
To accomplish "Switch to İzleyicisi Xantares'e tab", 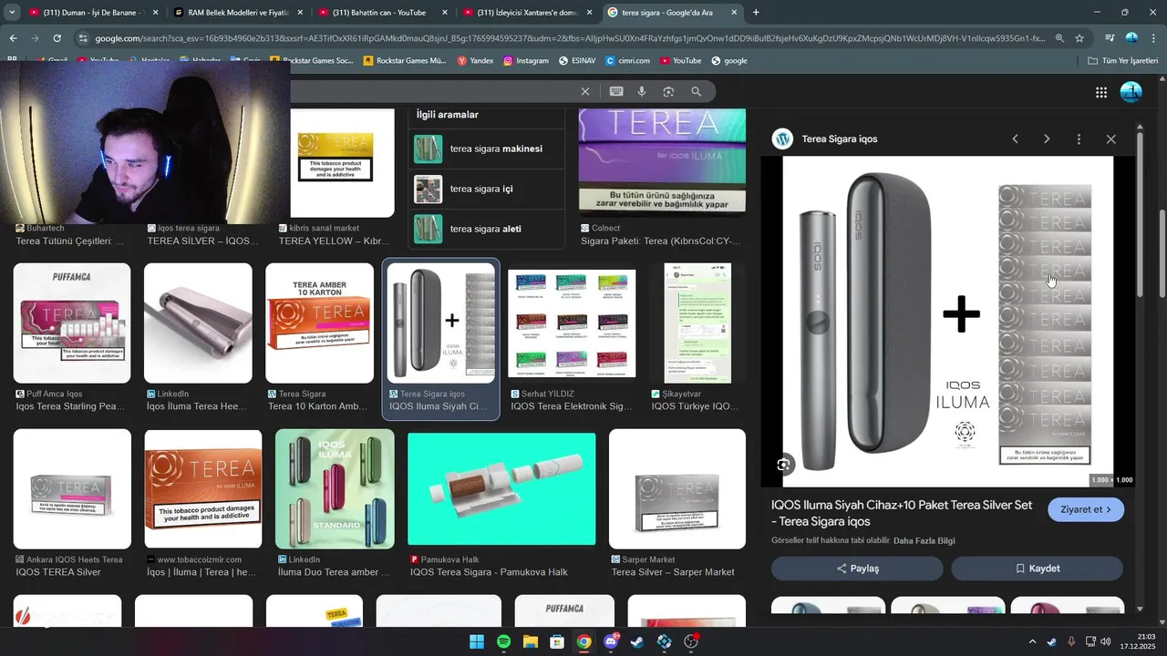I will point(527,13).
